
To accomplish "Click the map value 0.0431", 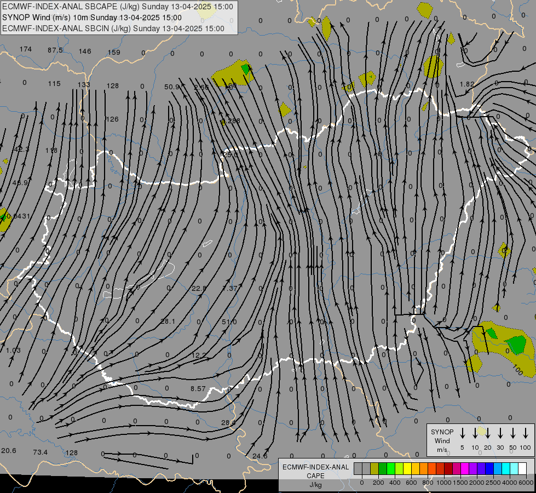I will (19, 216).
